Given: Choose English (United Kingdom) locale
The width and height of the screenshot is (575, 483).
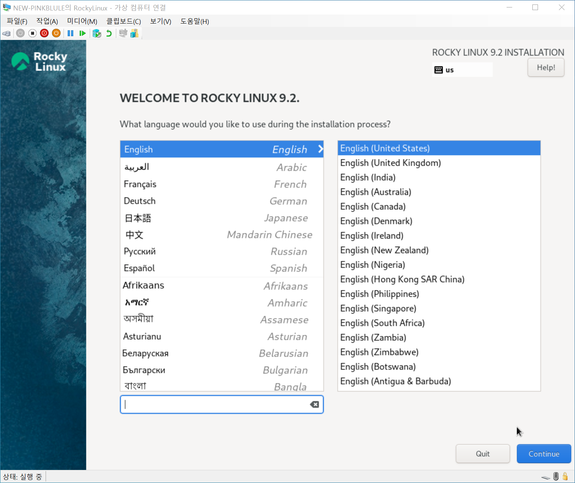Looking at the screenshot, I should [439, 163].
